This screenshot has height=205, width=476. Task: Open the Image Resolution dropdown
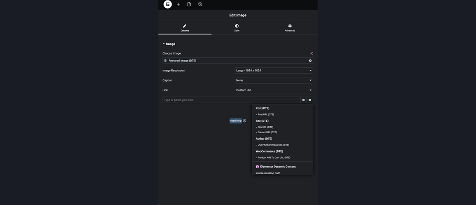(x=274, y=71)
